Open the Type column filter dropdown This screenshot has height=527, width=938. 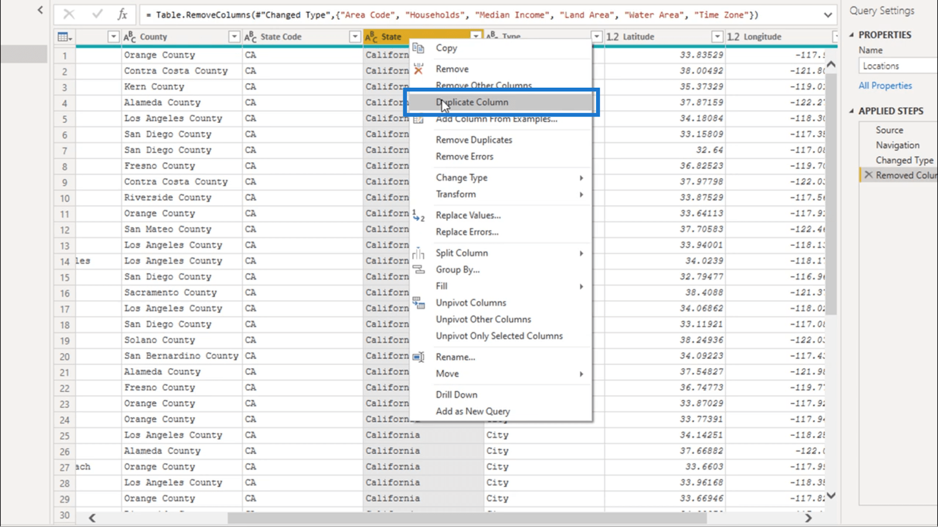pos(596,37)
